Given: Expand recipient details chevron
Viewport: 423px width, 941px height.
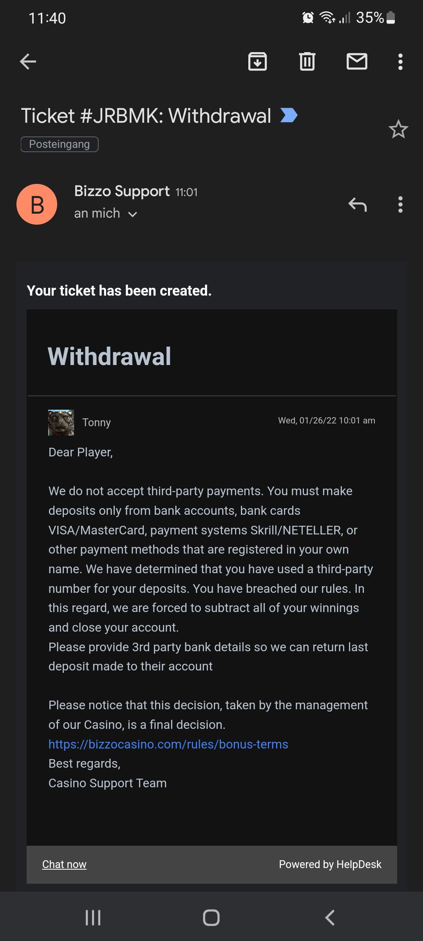Looking at the screenshot, I should coord(133,214).
